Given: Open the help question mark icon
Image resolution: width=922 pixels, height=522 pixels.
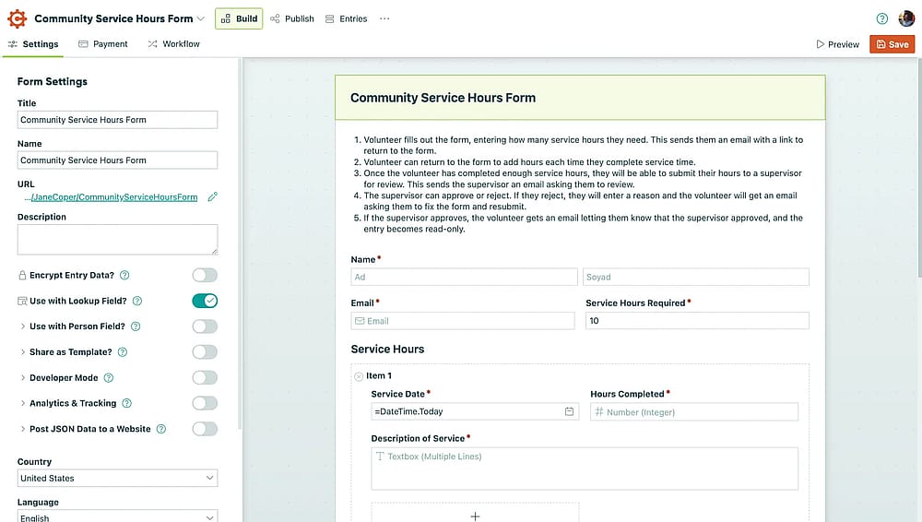Looking at the screenshot, I should [x=881, y=18].
